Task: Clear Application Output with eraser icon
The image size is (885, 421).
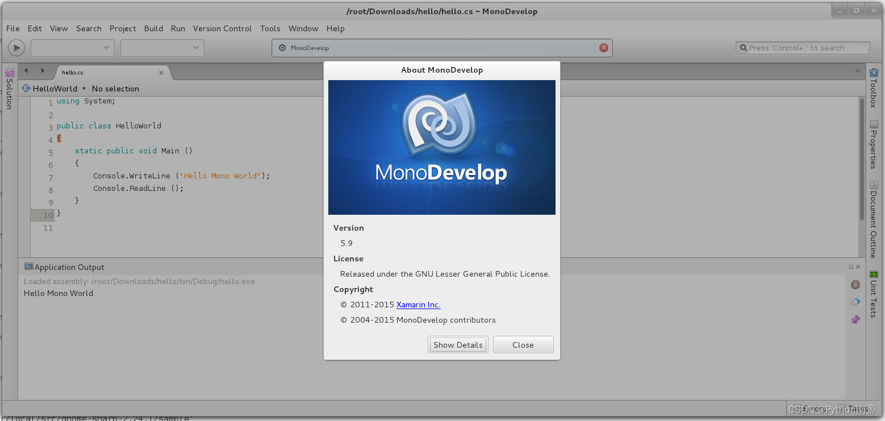Action: (x=855, y=302)
